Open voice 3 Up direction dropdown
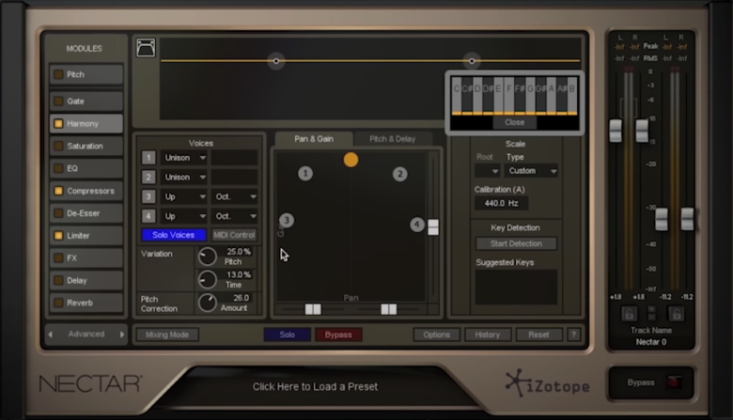733x420 pixels. pos(184,196)
